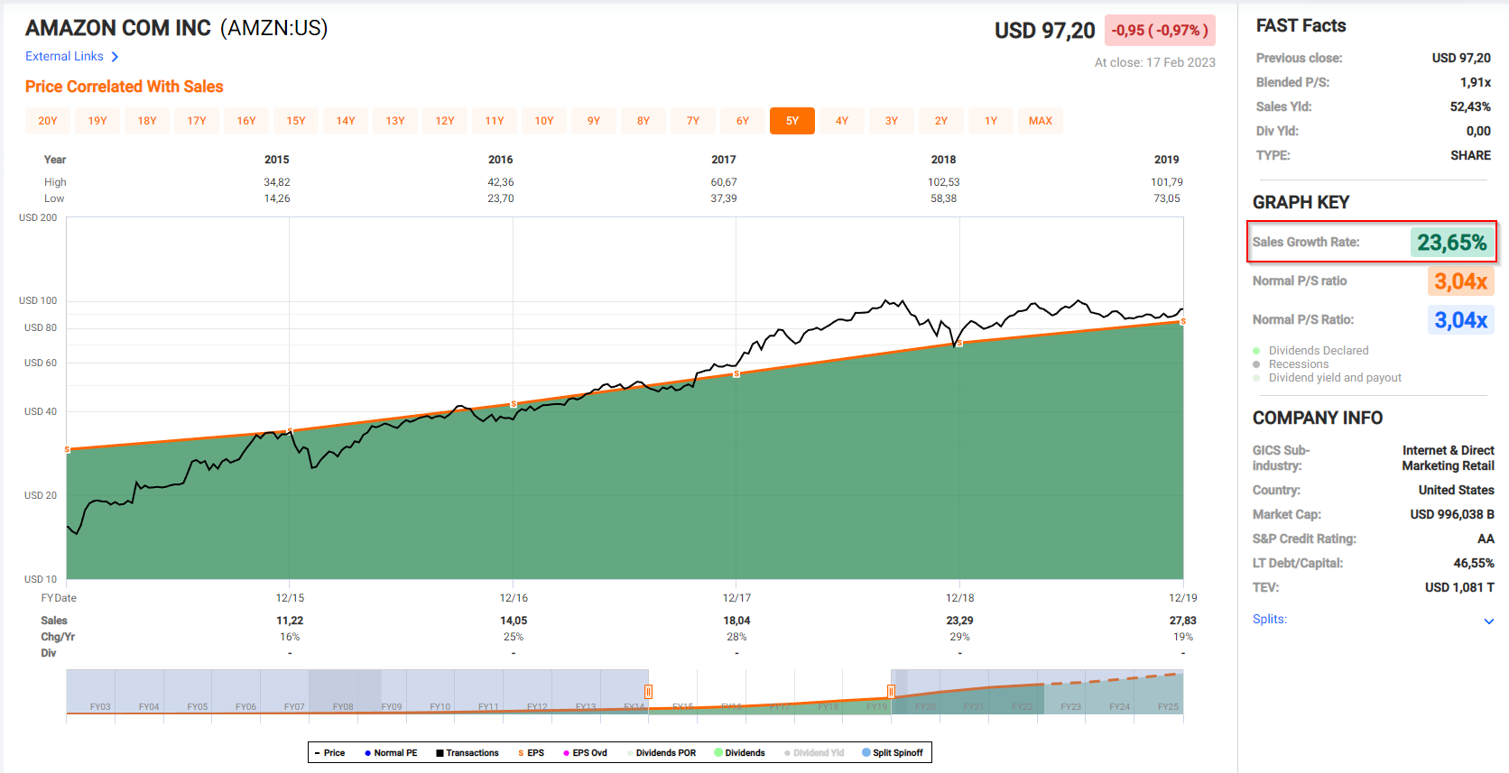Toggle Transactions legend item
1509x773 pixels.
click(467, 752)
